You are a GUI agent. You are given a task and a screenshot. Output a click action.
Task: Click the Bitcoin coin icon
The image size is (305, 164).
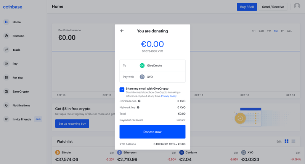pos(58,152)
